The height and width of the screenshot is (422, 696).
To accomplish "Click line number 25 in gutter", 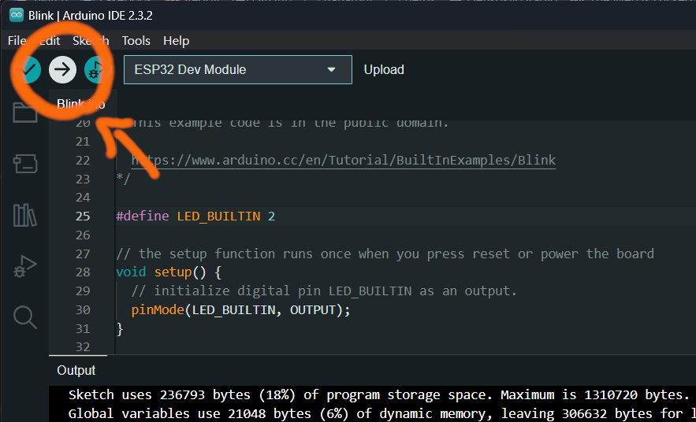I will point(83,217).
